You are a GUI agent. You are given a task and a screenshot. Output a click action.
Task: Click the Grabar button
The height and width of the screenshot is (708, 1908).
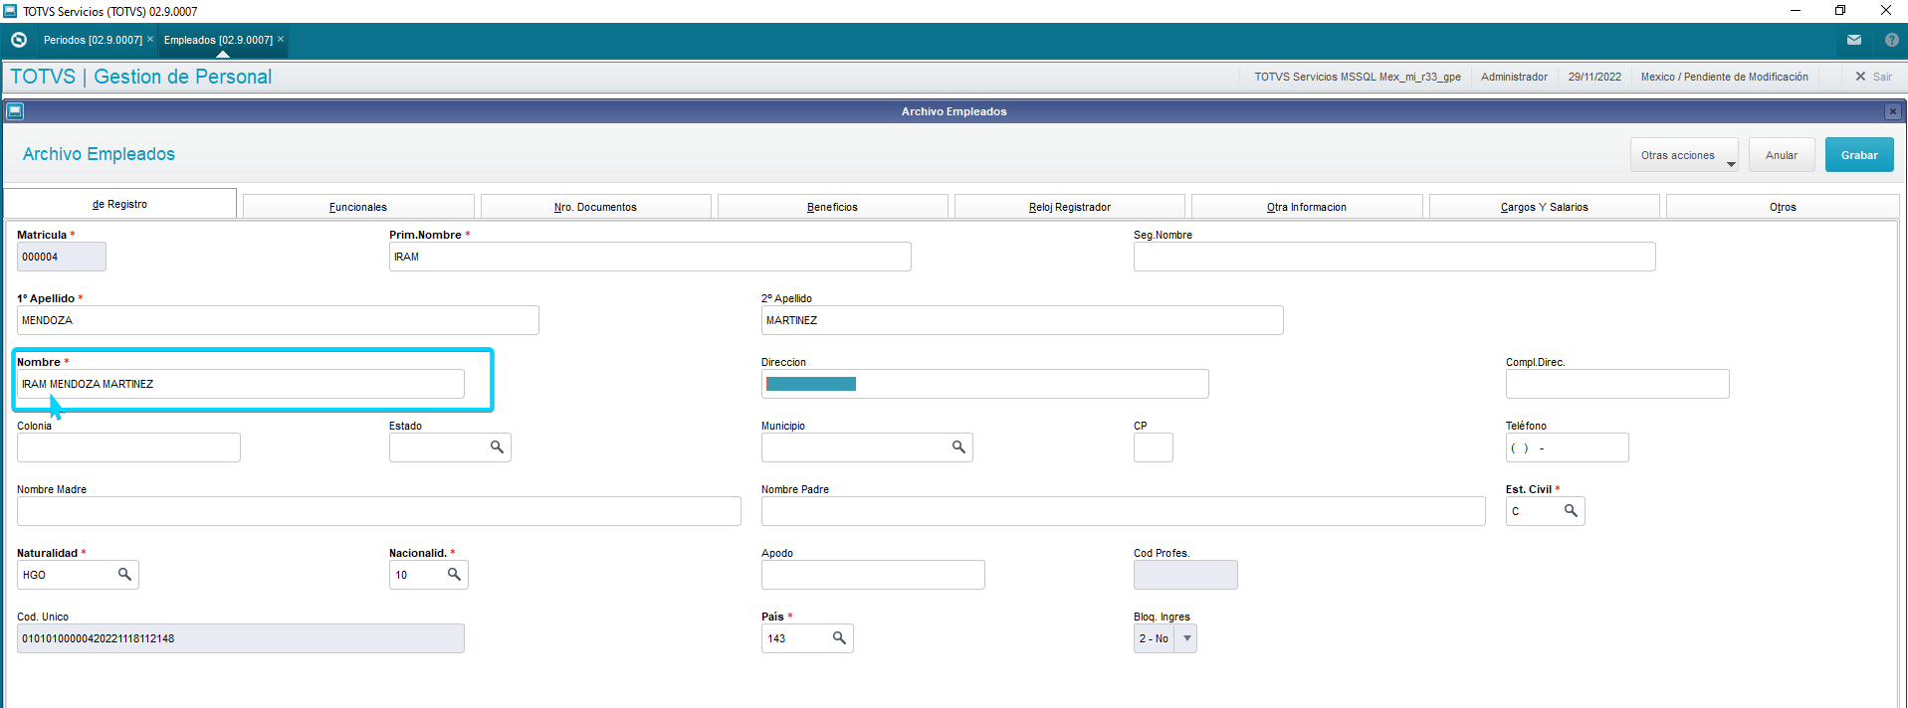[1859, 155]
